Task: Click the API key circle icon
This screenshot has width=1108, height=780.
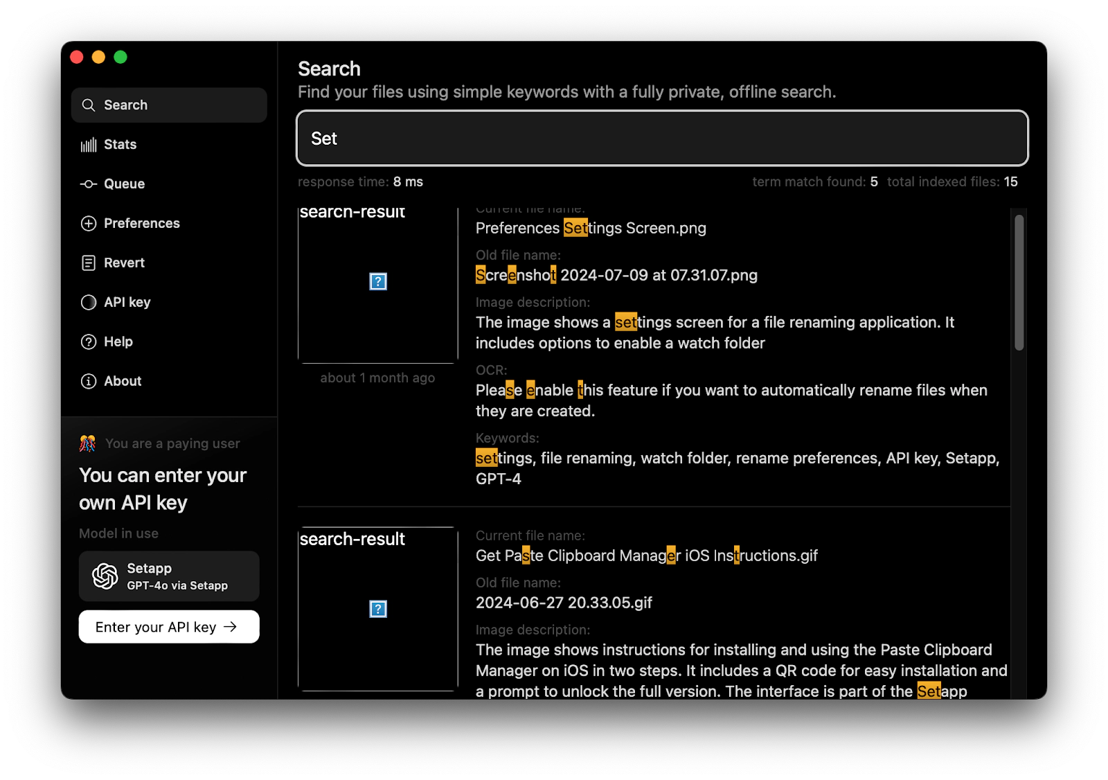Action: click(x=88, y=302)
